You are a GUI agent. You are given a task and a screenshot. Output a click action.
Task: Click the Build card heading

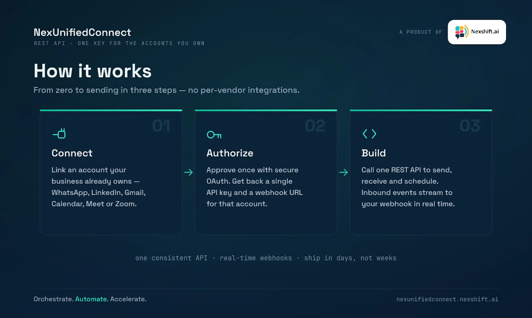click(x=373, y=153)
